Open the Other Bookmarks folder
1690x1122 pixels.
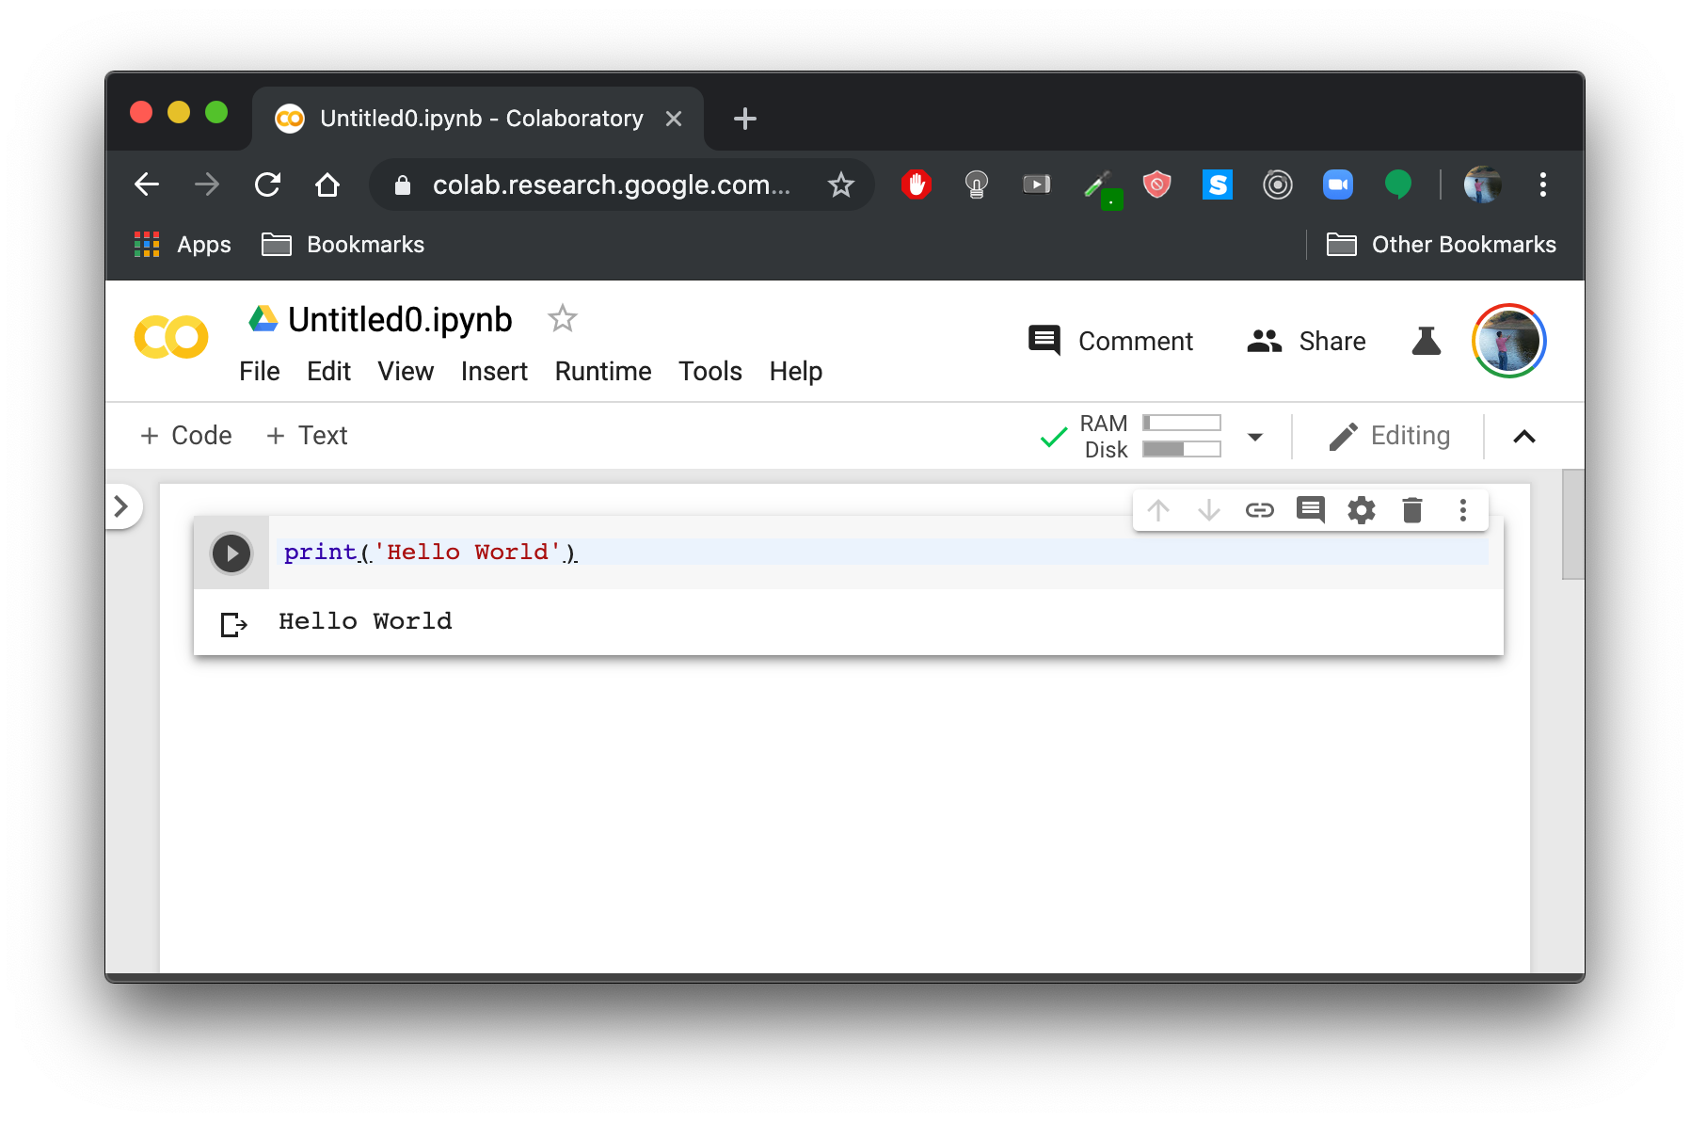coord(1441,245)
